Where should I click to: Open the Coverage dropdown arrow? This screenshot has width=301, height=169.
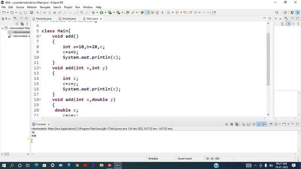(114, 13)
